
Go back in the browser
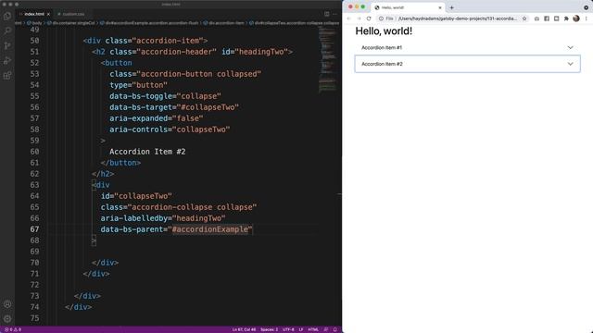[x=348, y=18]
